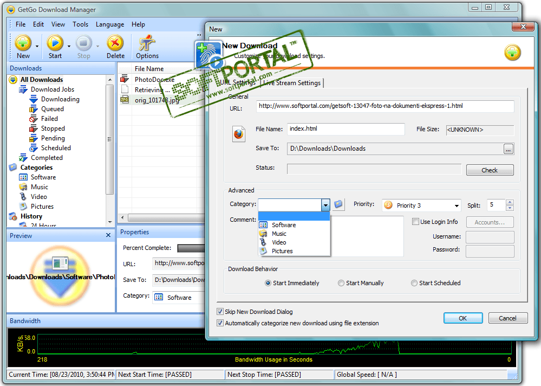The width and height of the screenshot is (541, 386).
Task: Click the PhotoDoc.exe file icon
Action: pyautogui.click(x=125, y=79)
